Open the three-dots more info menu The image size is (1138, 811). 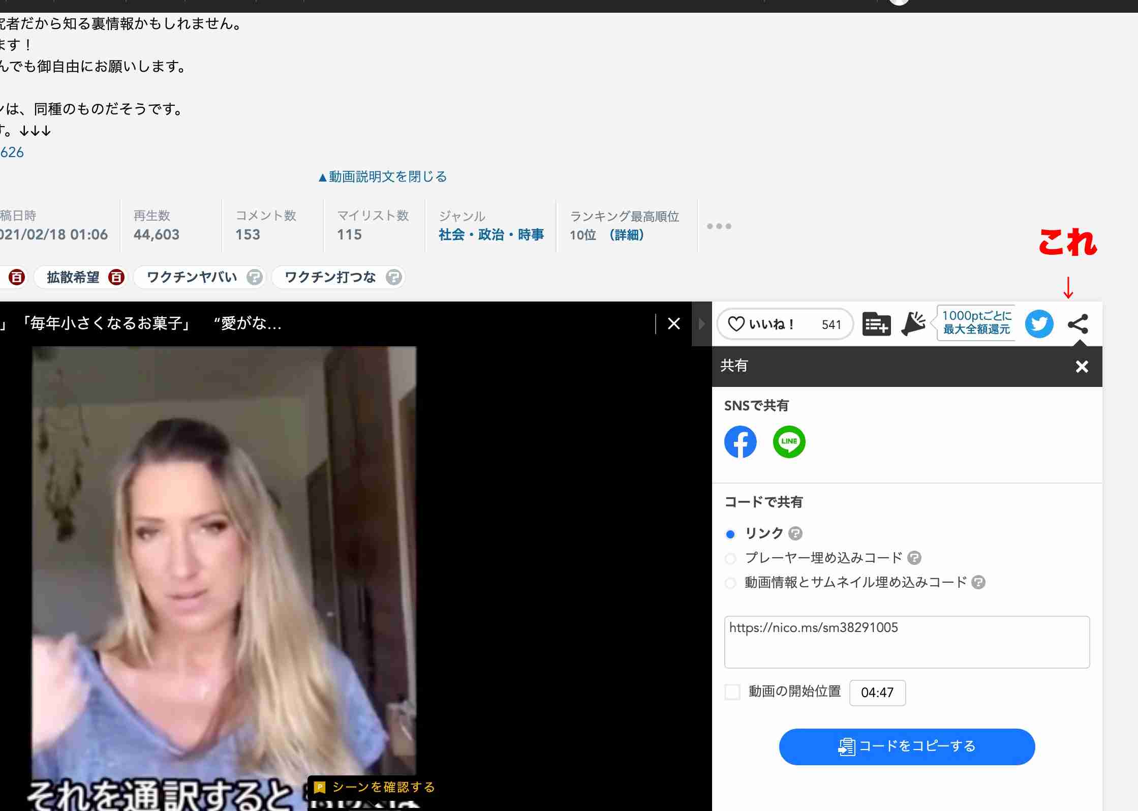[x=719, y=226]
